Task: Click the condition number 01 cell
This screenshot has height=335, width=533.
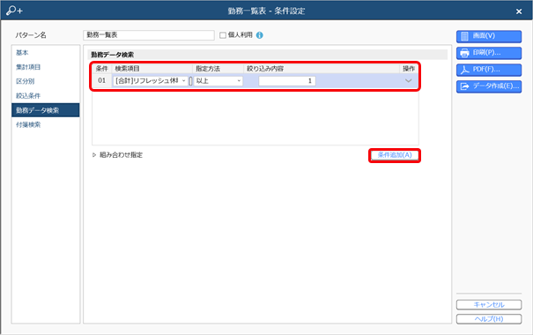Action: click(x=101, y=80)
